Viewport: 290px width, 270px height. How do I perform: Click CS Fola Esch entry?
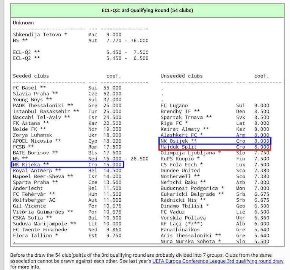[x=215, y=165]
